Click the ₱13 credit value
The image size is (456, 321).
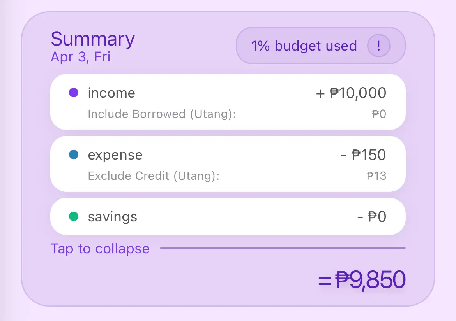376,176
